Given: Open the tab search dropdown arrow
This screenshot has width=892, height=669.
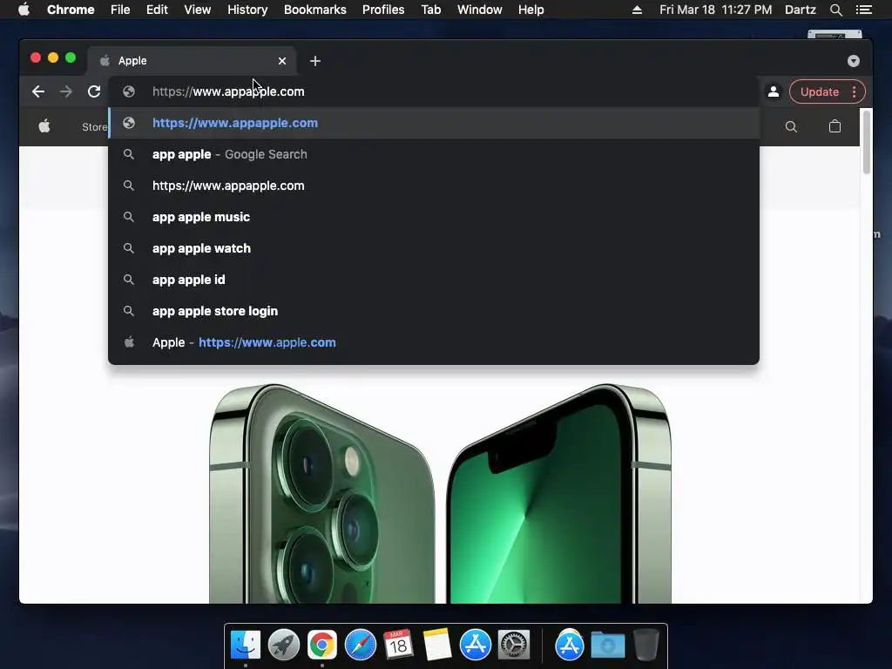Looking at the screenshot, I should pyautogui.click(x=854, y=61).
